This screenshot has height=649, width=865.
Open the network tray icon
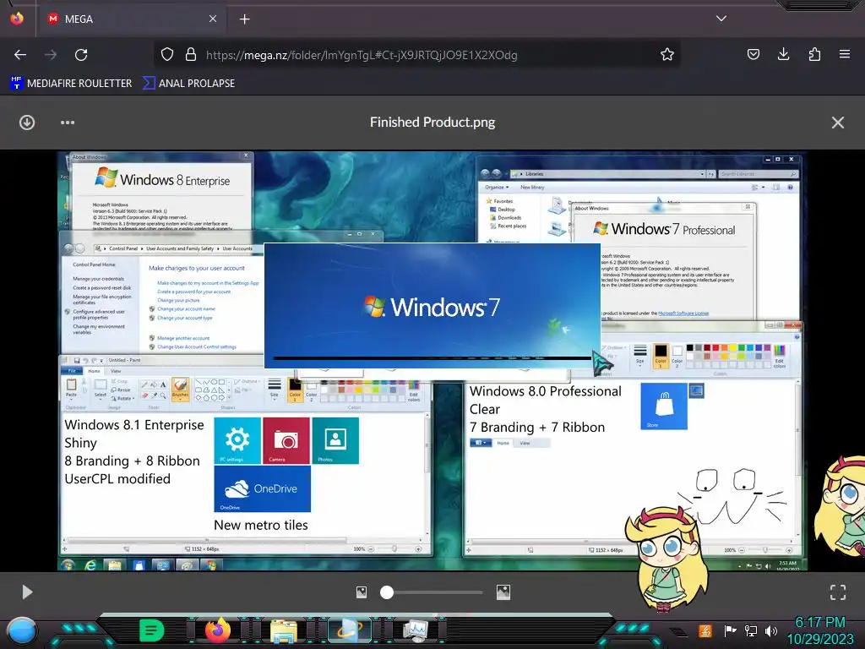click(751, 630)
